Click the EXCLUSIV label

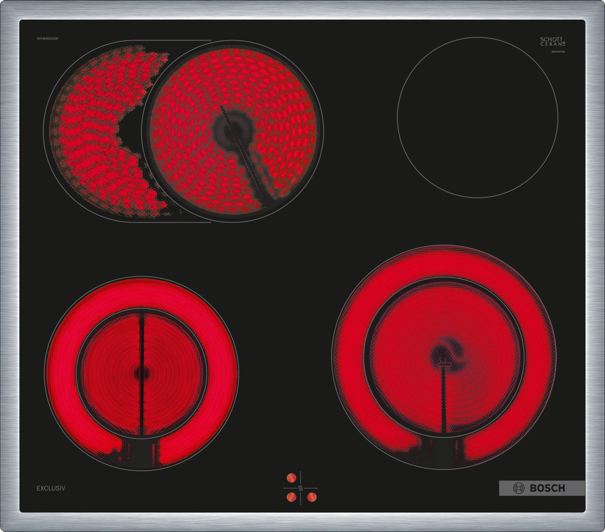(51, 489)
